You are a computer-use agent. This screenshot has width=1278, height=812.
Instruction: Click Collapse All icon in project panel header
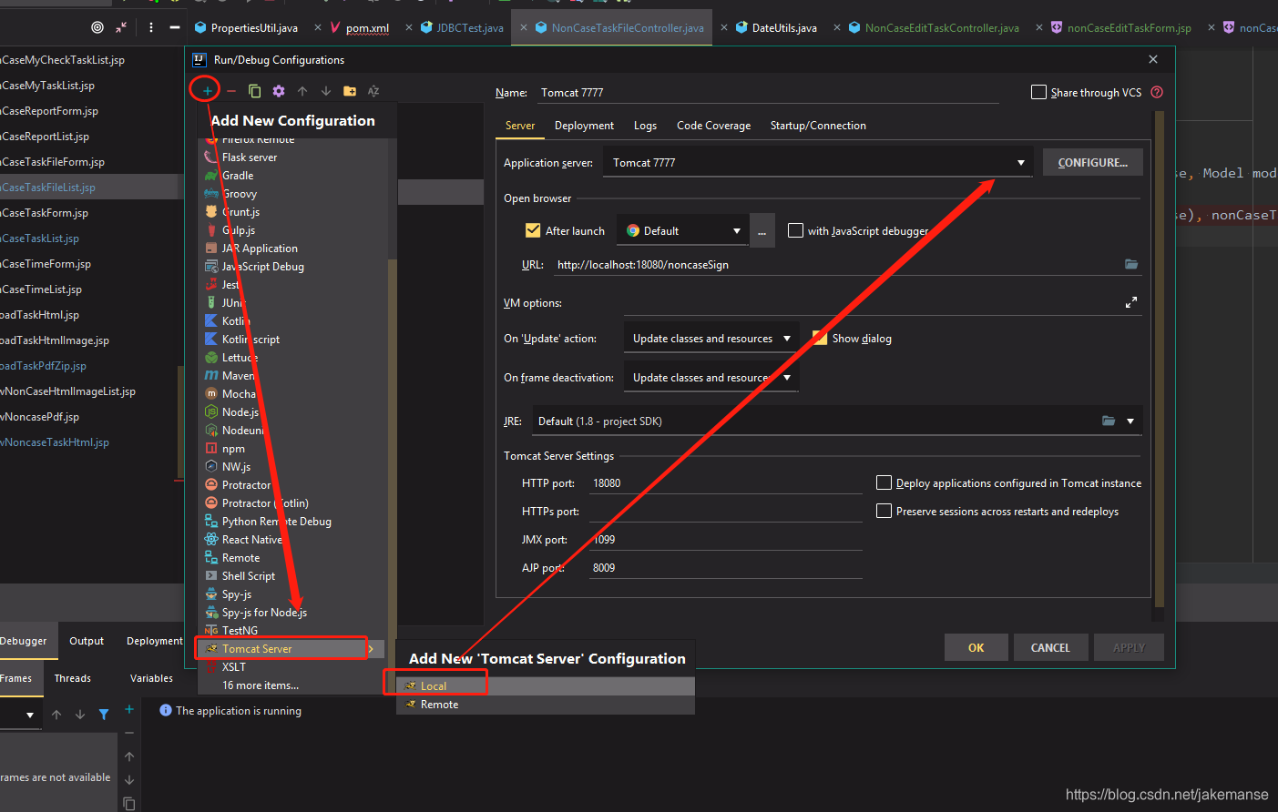pyautogui.click(x=122, y=27)
